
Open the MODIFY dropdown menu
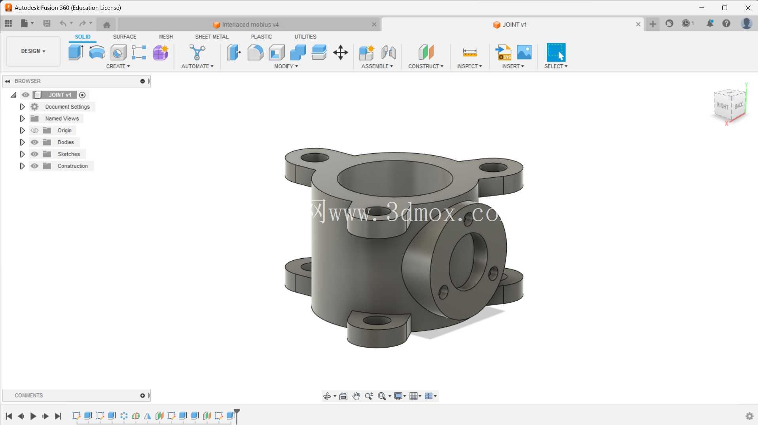click(286, 66)
